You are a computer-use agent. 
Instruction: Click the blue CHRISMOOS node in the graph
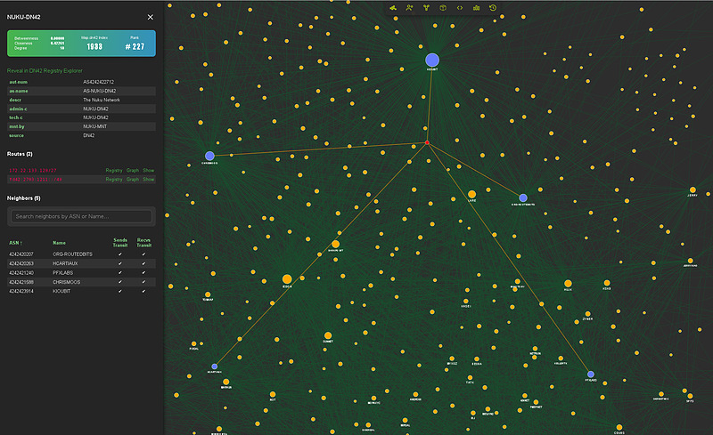tap(209, 156)
